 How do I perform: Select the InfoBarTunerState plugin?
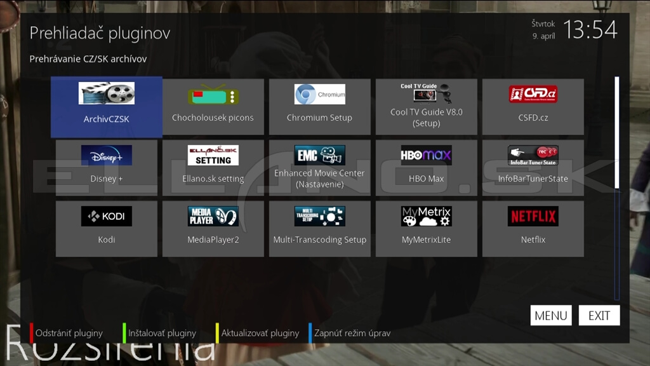533,168
